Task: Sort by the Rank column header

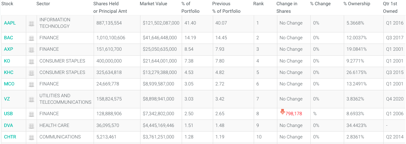Action: [x=258, y=4]
